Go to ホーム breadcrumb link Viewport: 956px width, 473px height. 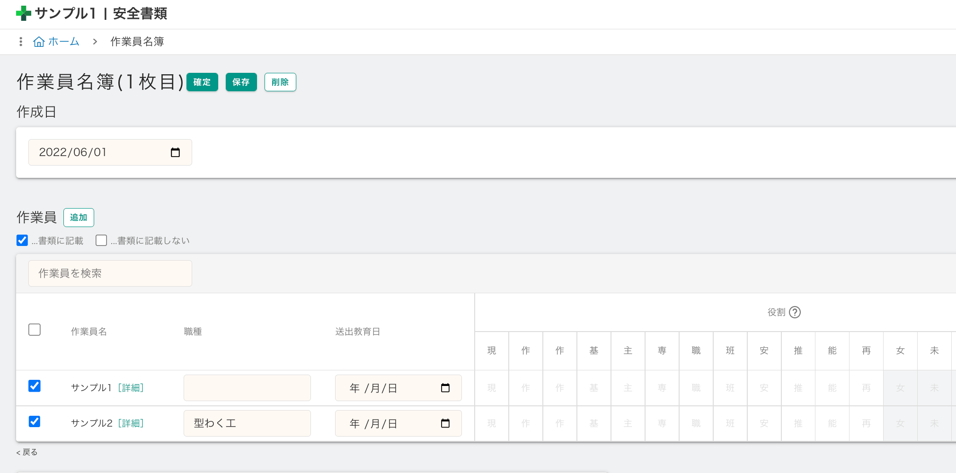[64, 42]
